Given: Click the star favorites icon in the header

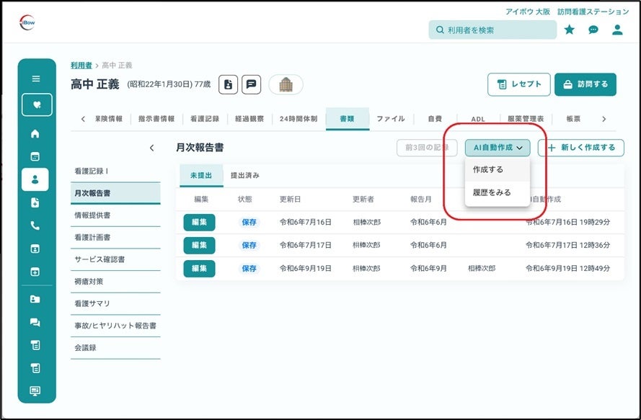Looking at the screenshot, I should [570, 30].
